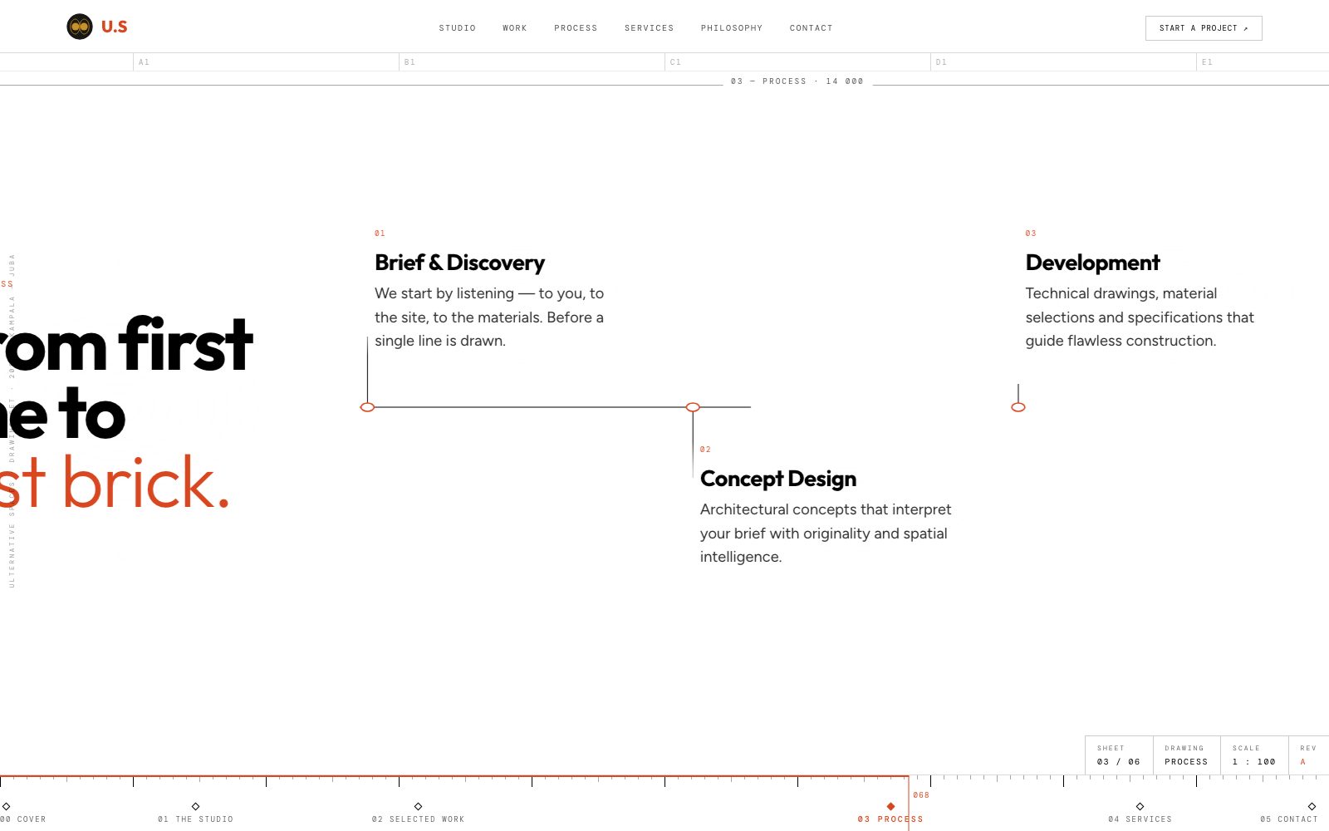Click the 01 Brief & Discovery timeline node
This screenshot has height=831, width=1329.
pos(367,407)
